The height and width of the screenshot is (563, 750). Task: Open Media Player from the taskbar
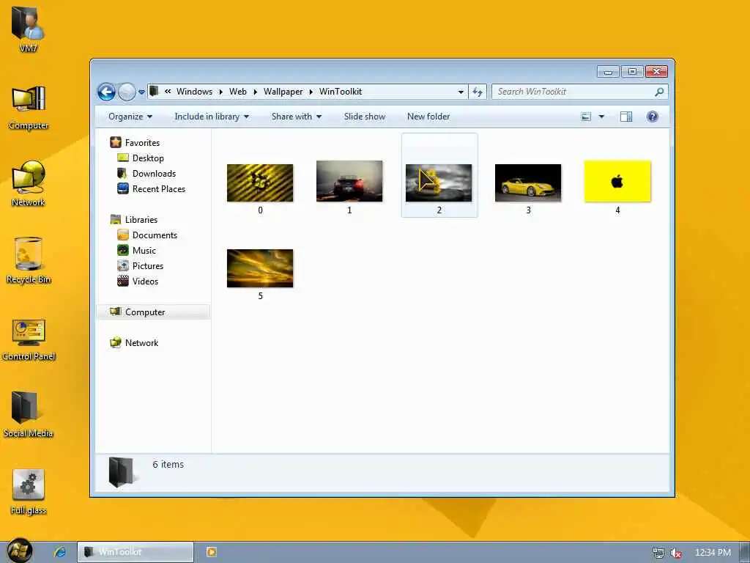point(212,552)
